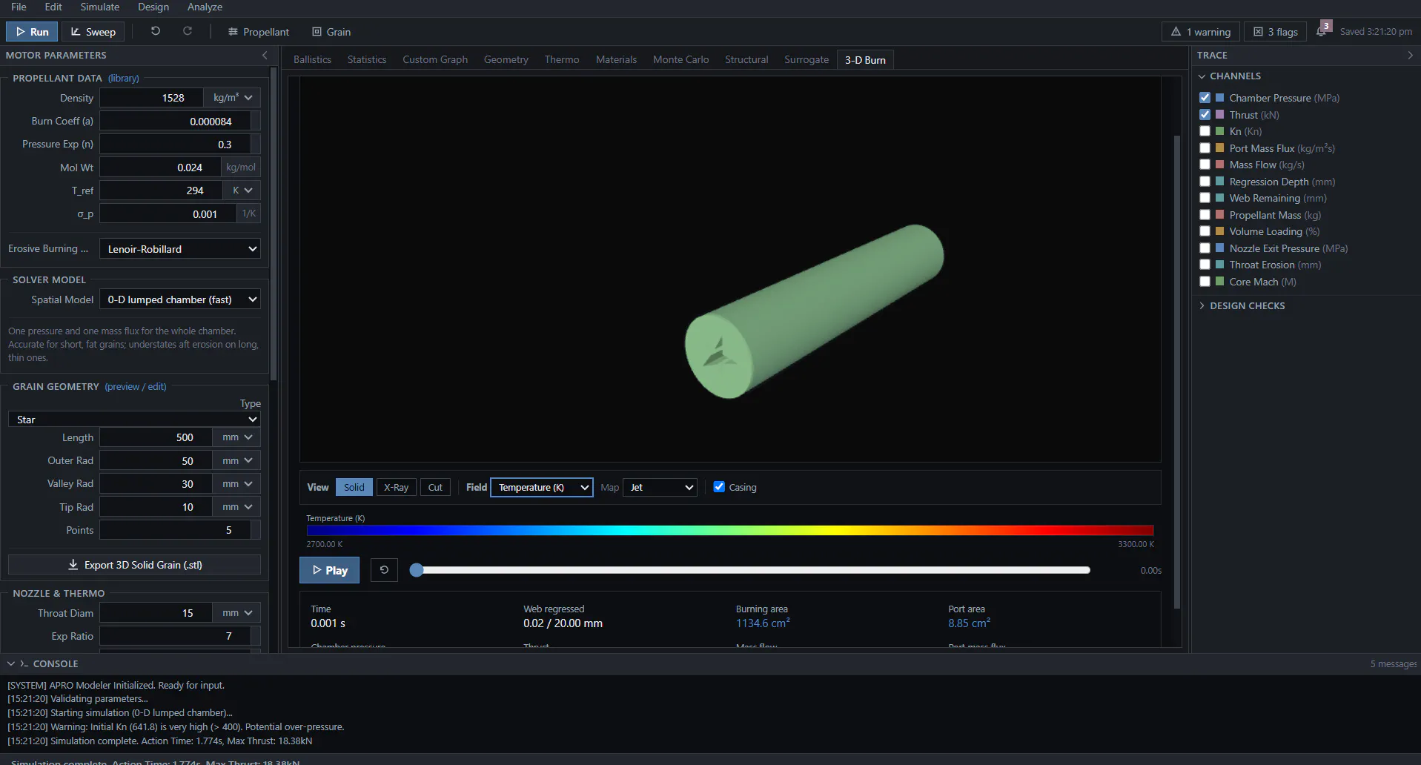
Task: Select the X-Ray view mode
Action: 396,487
